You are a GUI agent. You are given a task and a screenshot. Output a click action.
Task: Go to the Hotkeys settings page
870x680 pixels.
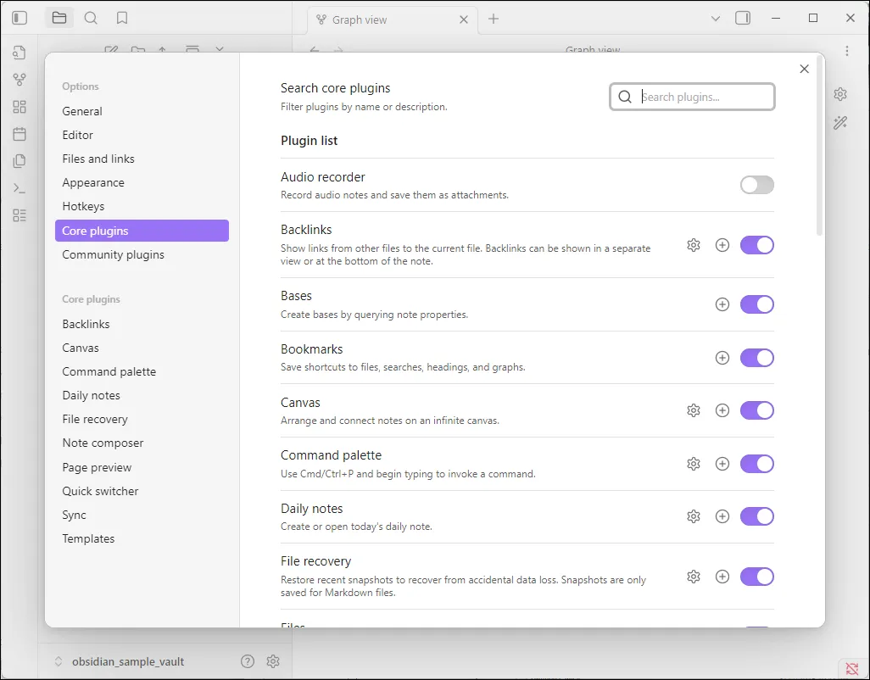coord(83,206)
